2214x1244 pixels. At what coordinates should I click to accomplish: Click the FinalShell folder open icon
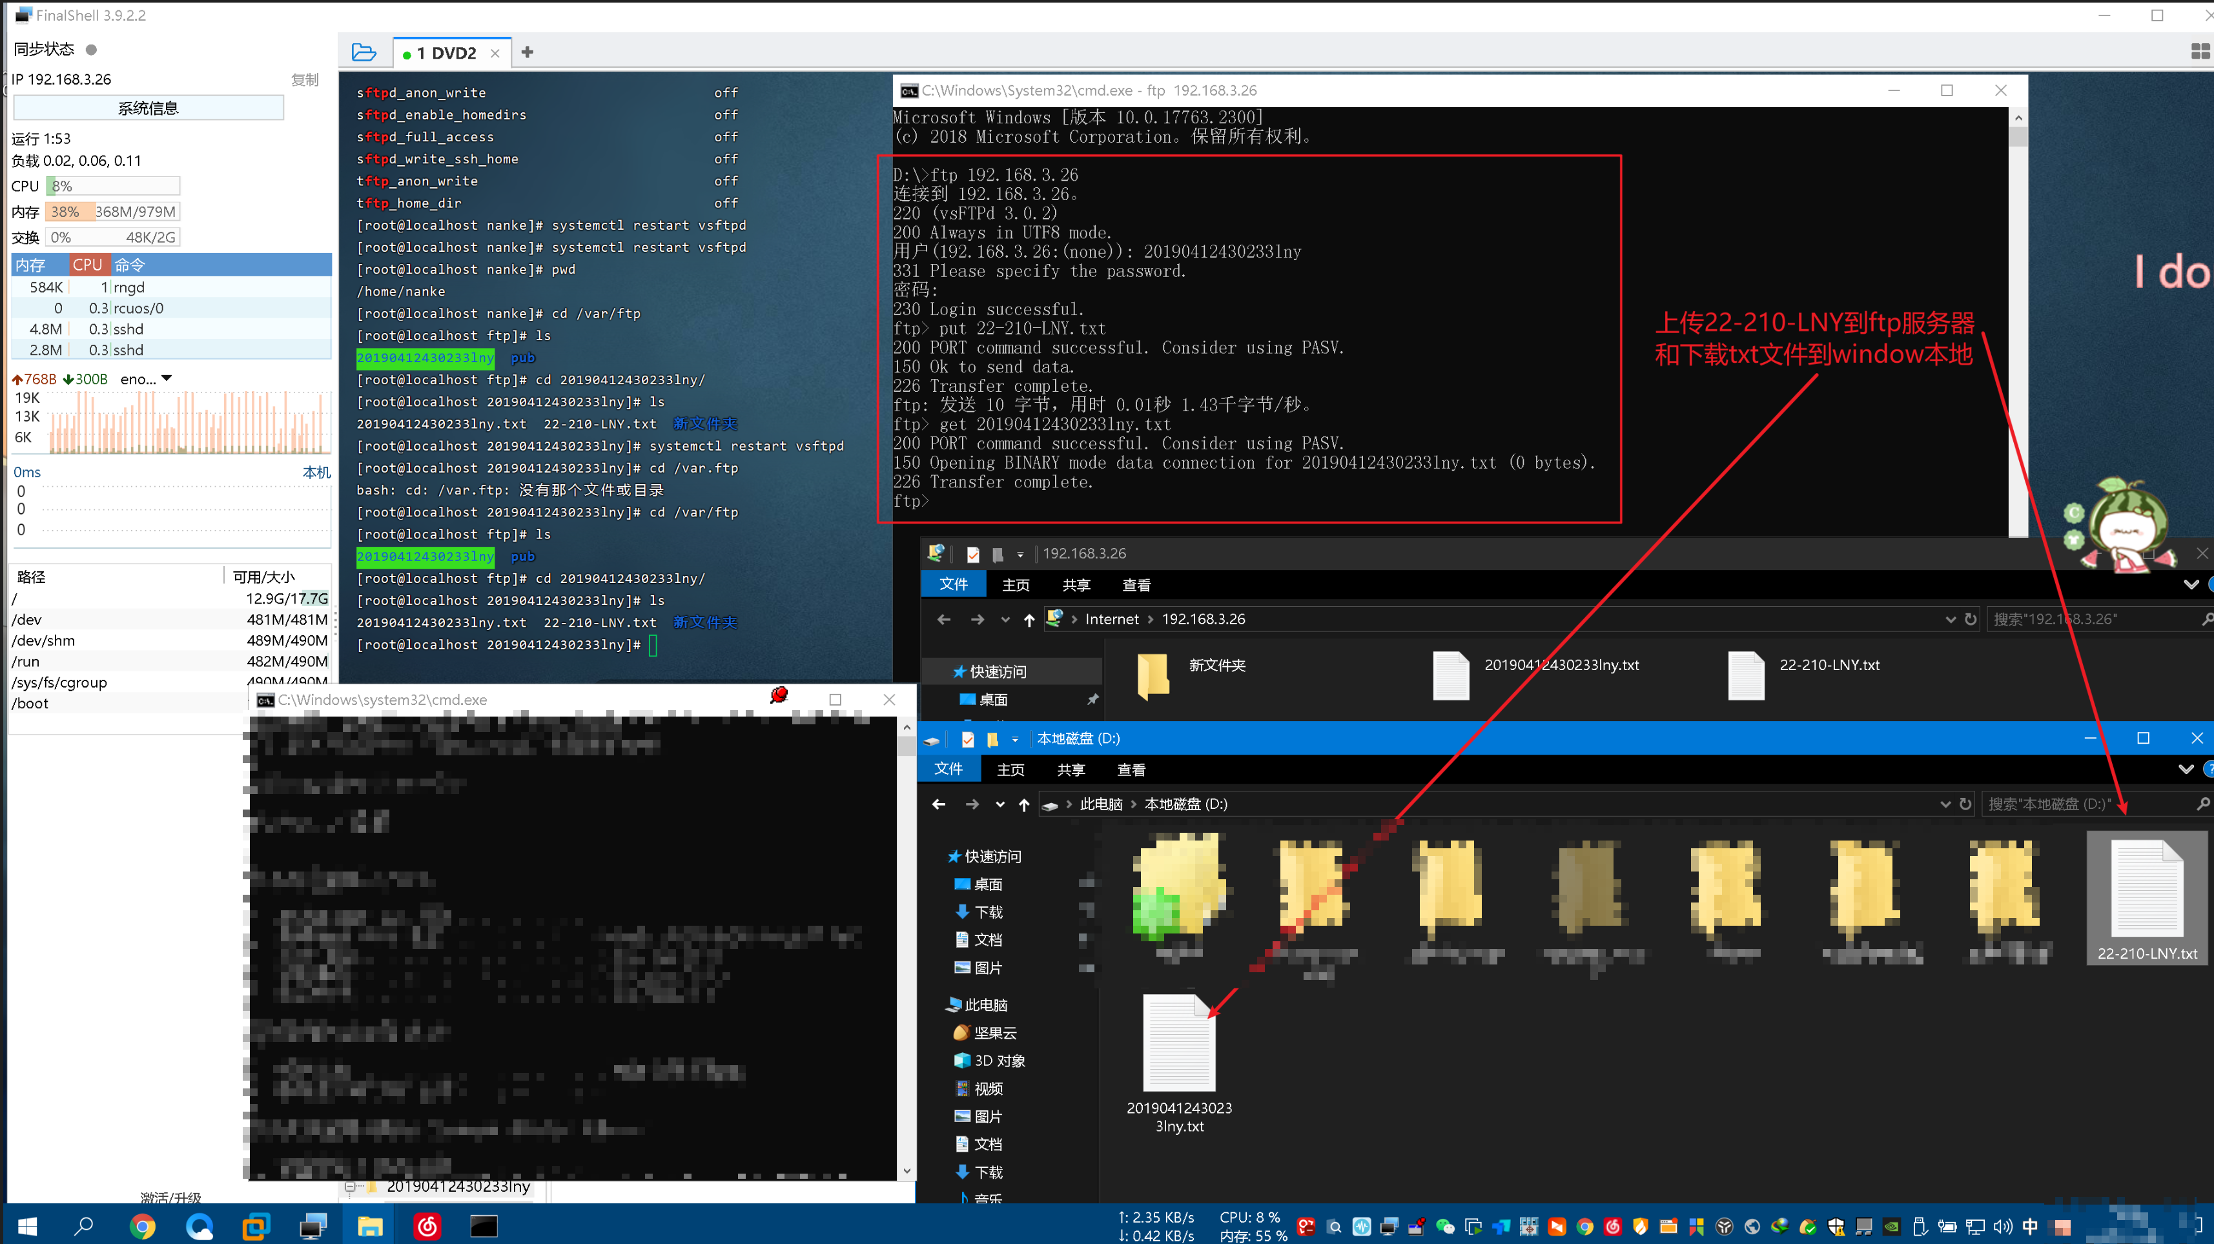pyautogui.click(x=364, y=52)
